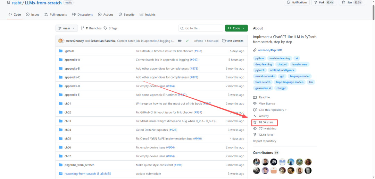375x179 pixels.
Task: View the 11 Branches link
Action: tap(91, 28)
